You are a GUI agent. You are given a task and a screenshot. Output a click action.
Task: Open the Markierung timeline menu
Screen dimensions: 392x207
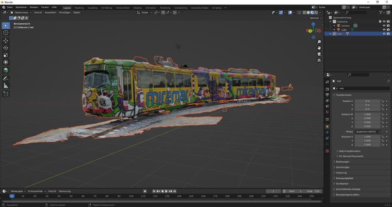click(65, 191)
